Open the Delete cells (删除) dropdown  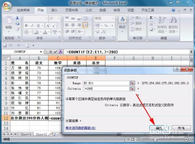coord(137,23)
